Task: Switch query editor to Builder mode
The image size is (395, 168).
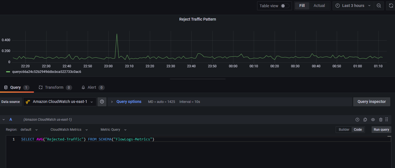Action: point(344,129)
